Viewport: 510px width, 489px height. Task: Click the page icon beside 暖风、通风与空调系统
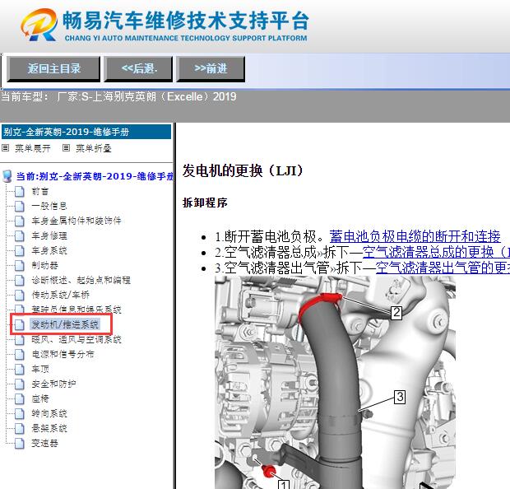tap(20, 339)
